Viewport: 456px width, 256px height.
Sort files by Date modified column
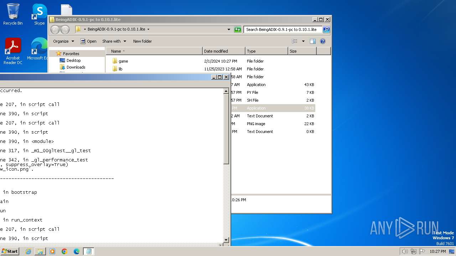pos(224,51)
